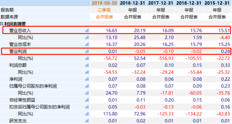Click the orange 合并报表 data source link
Screen dimensions: 232x124
coord(104,17)
